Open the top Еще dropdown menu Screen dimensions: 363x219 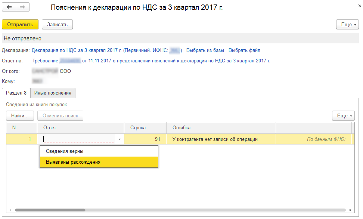coord(347,24)
